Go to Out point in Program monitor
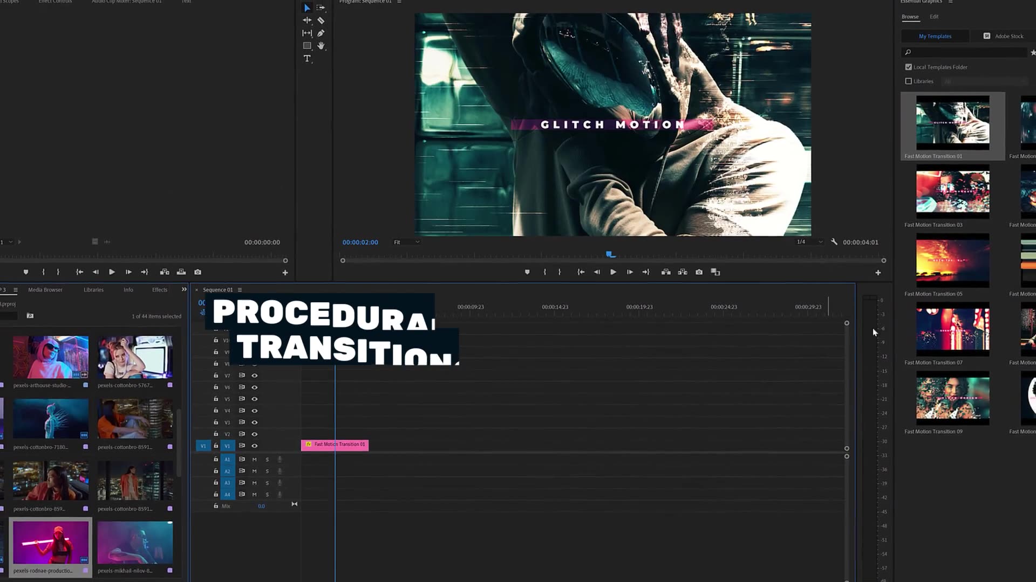1036x582 pixels. (646, 272)
